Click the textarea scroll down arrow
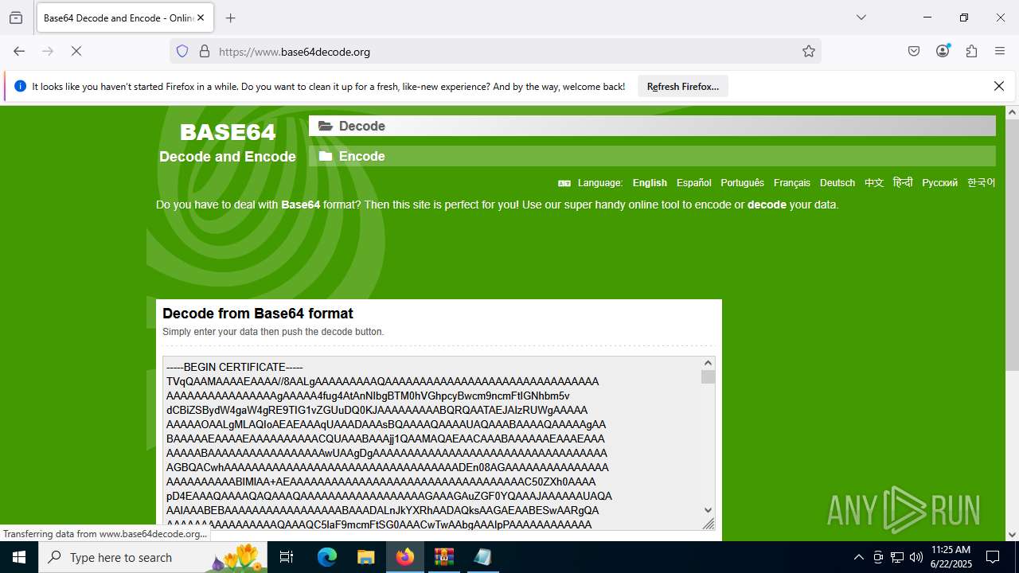The image size is (1019, 573). (x=708, y=510)
